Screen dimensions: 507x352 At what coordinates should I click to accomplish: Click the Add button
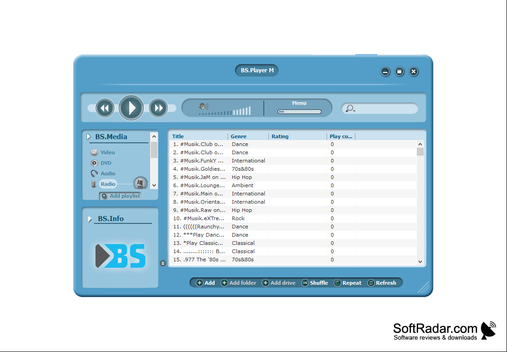(206, 283)
